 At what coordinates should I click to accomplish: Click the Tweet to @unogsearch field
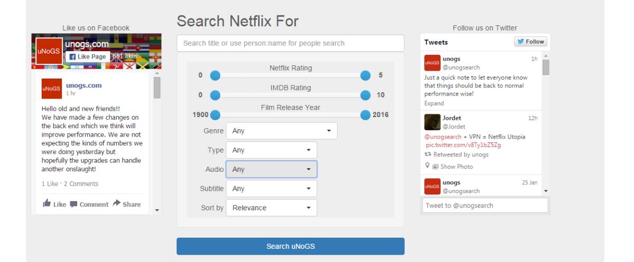click(x=485, y=206)
